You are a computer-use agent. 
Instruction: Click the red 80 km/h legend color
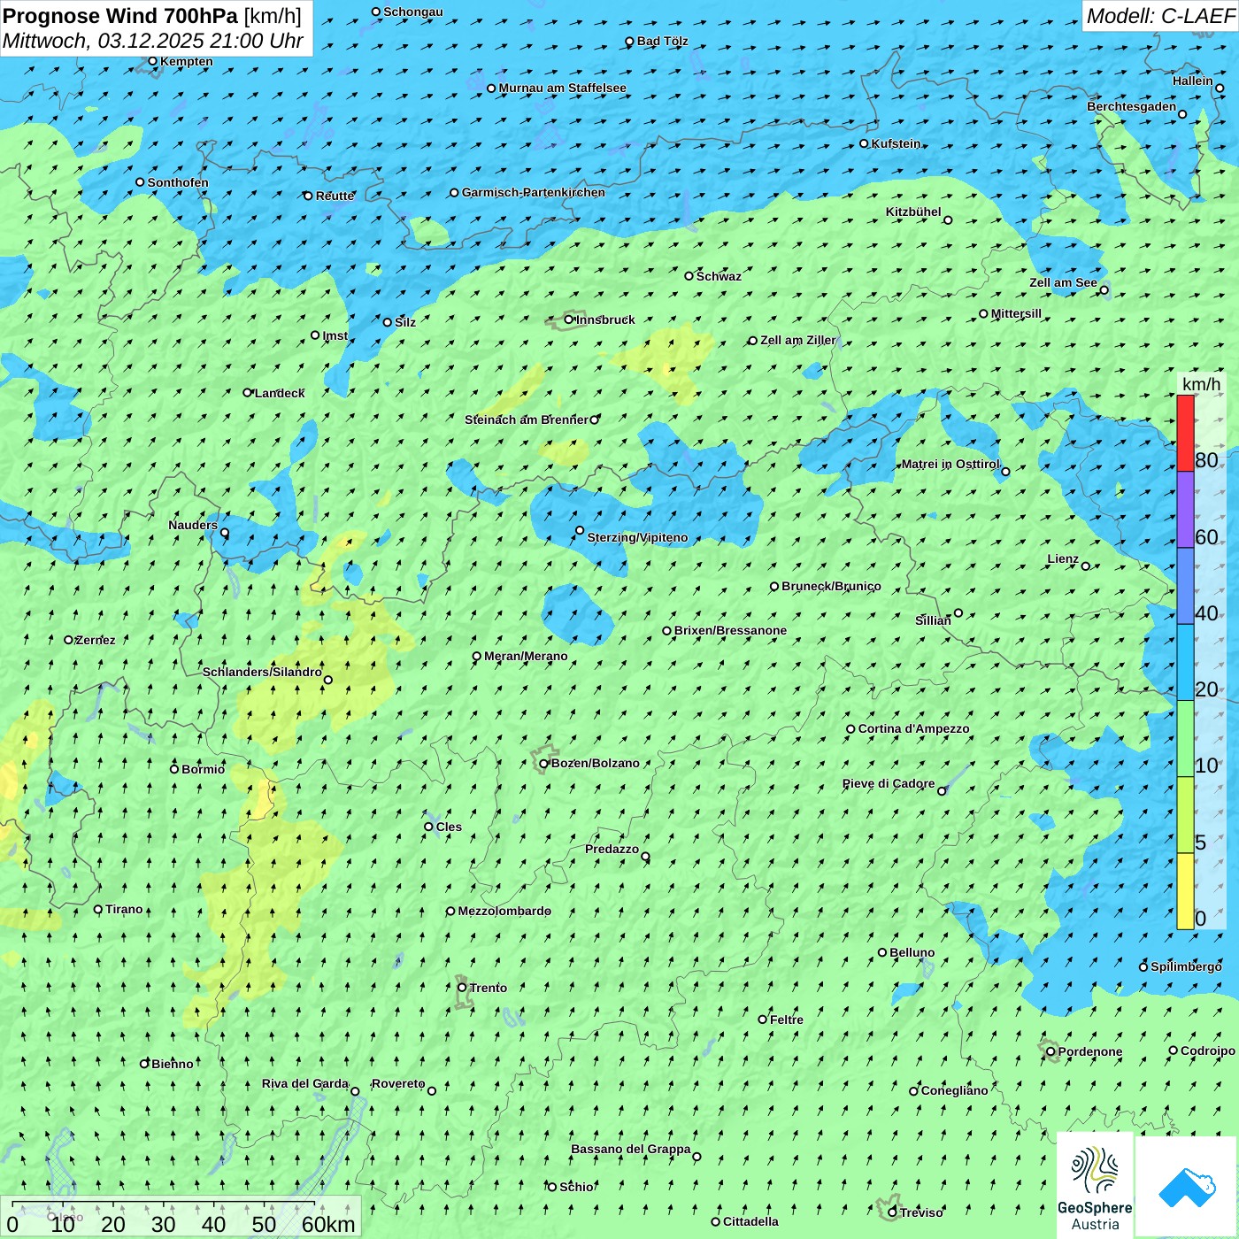coord(1185,433)
